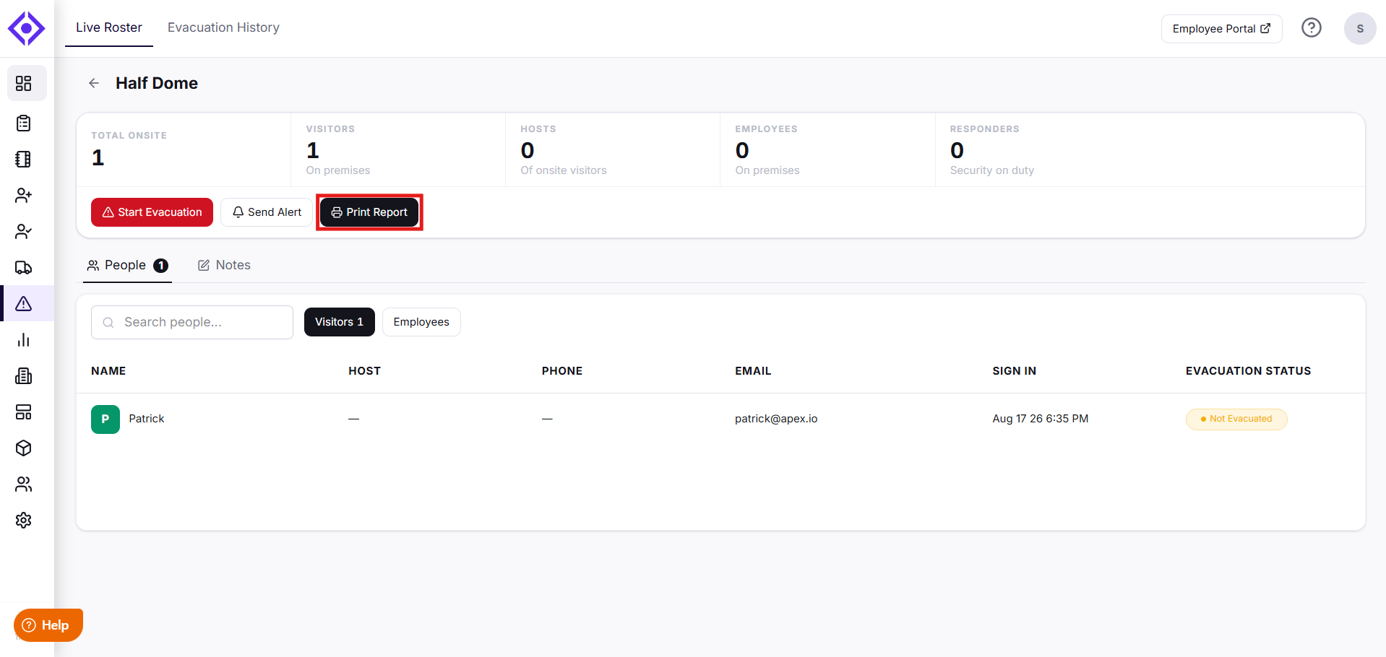Click Patrick's green 'P' avatar
Image resolution: width=1386 pixels, height=657 pixels.
click(x=106, y=419)
